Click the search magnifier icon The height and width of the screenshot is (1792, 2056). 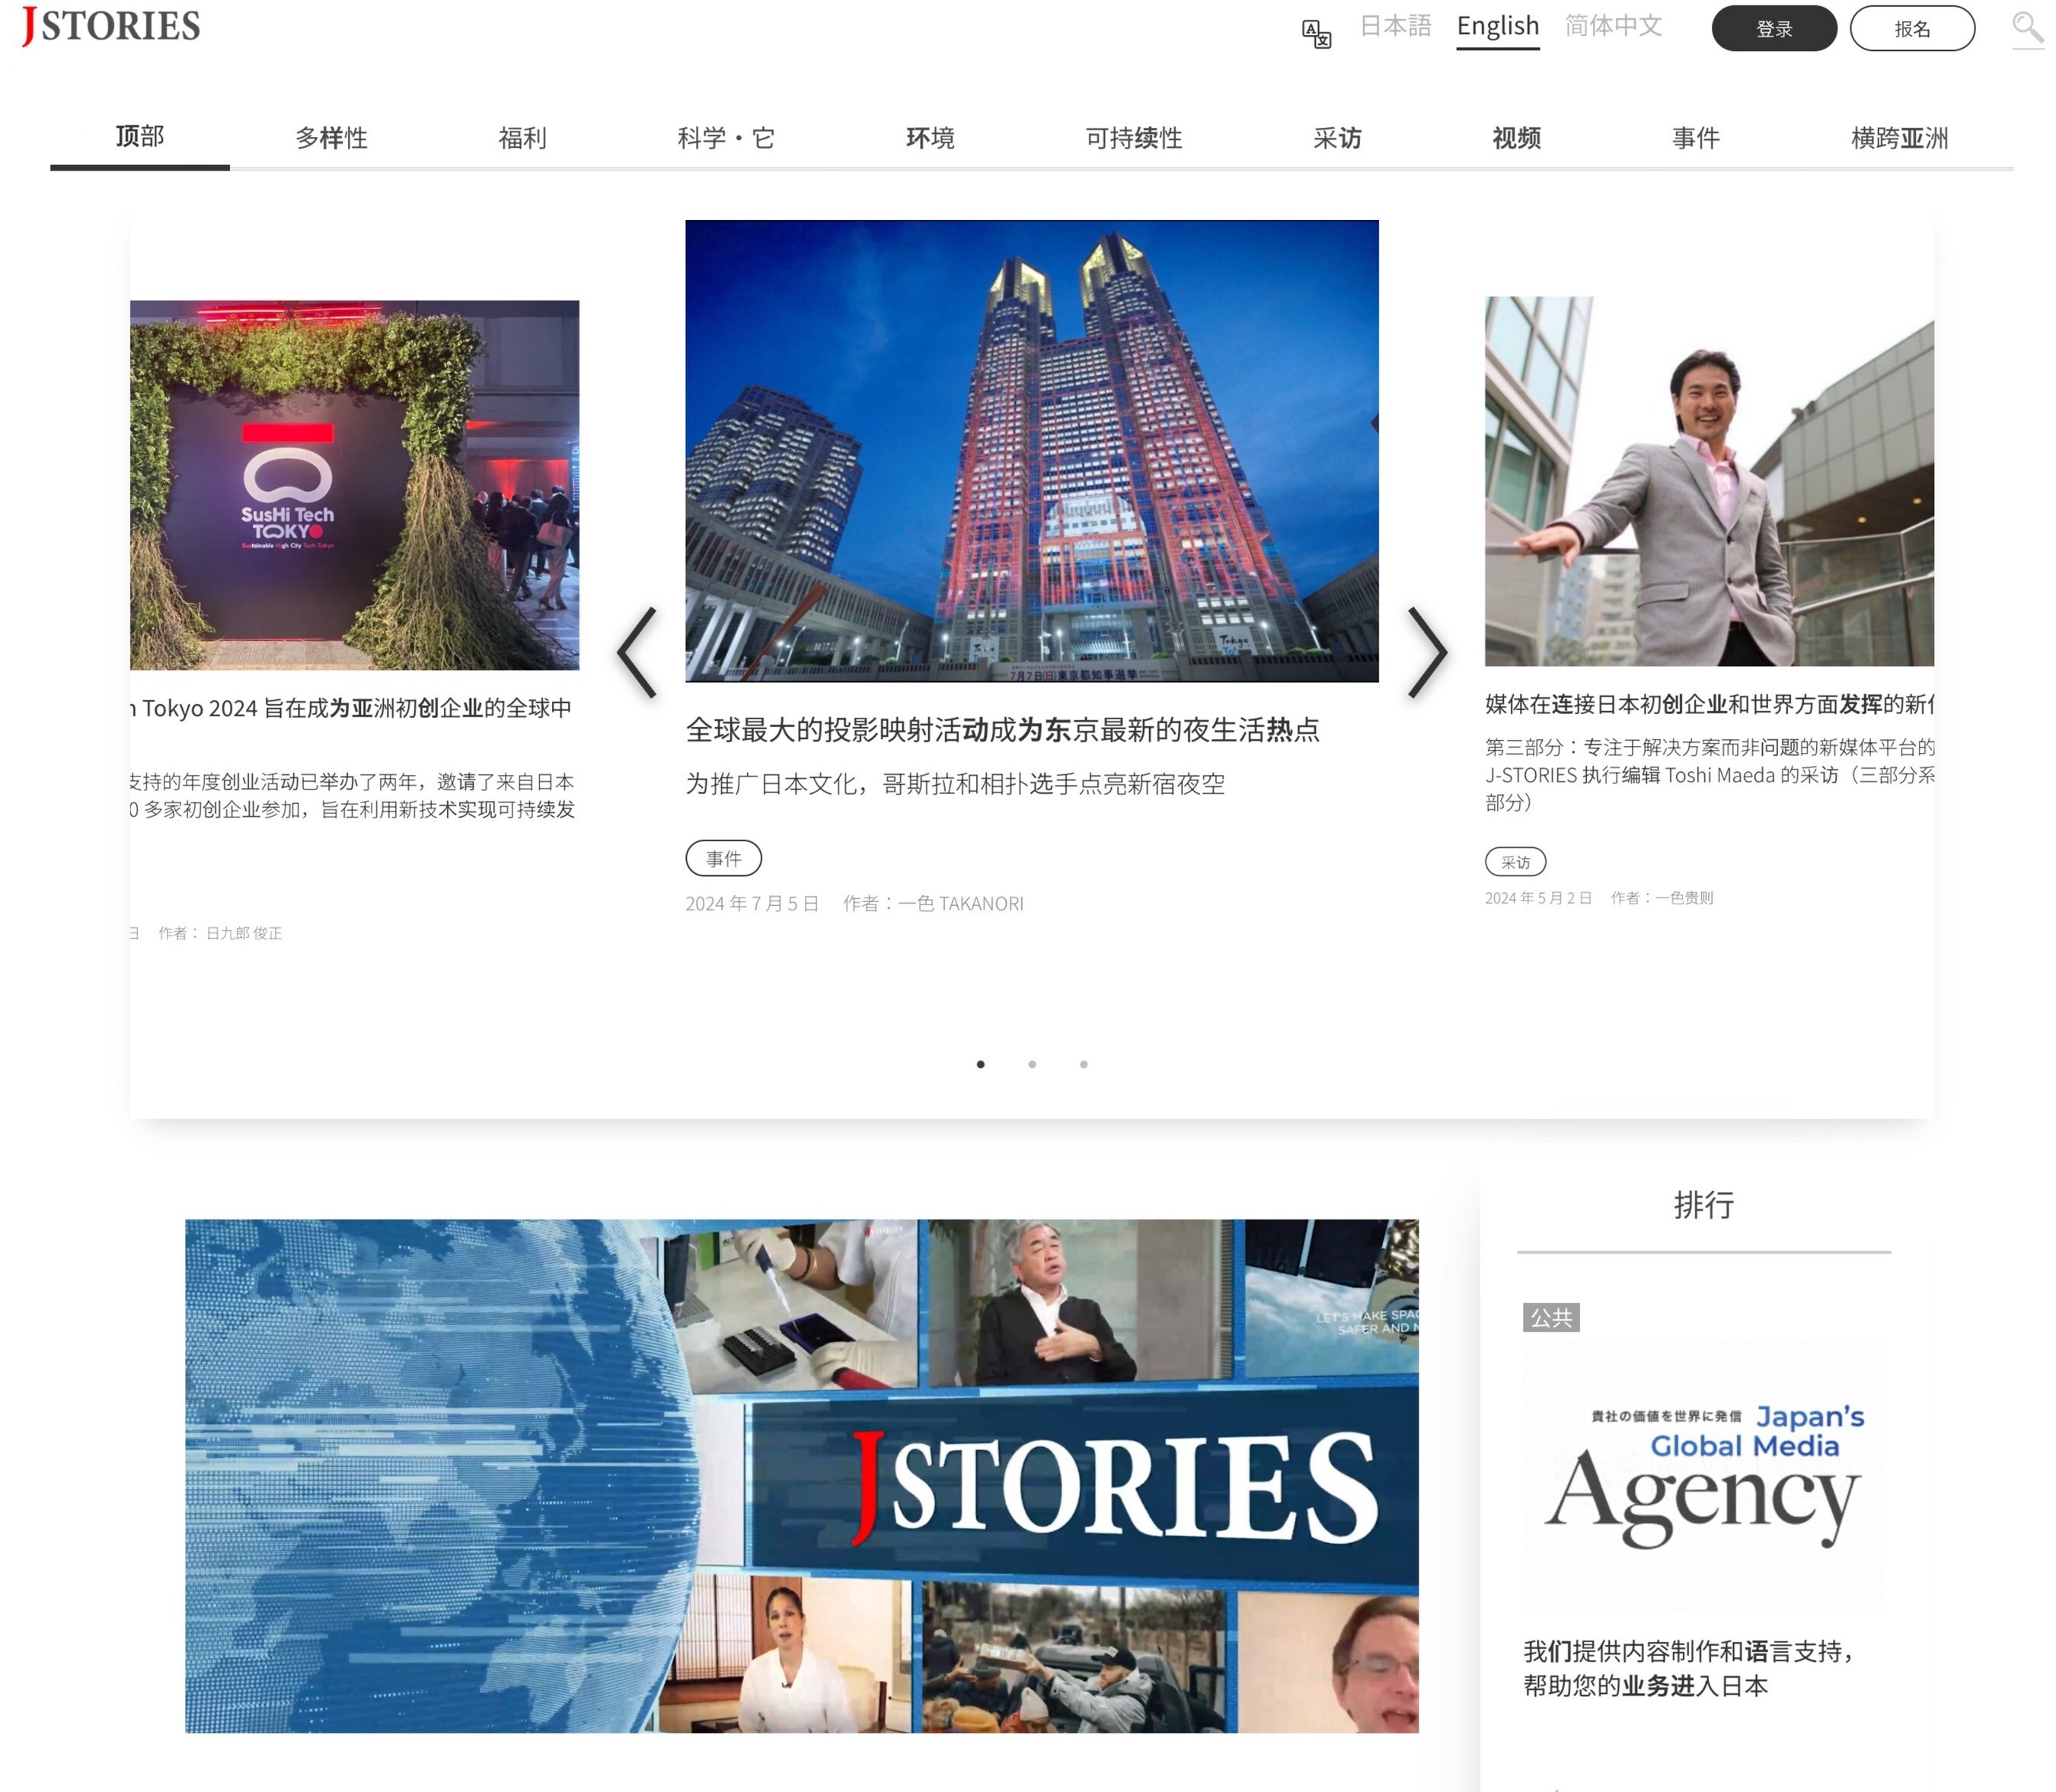pyautogui.click(x=2026, y=27)
